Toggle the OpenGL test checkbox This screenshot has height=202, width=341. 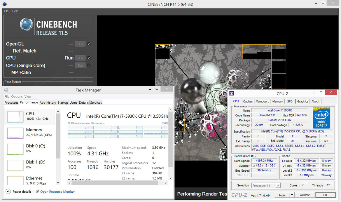(x=89, y=44)
